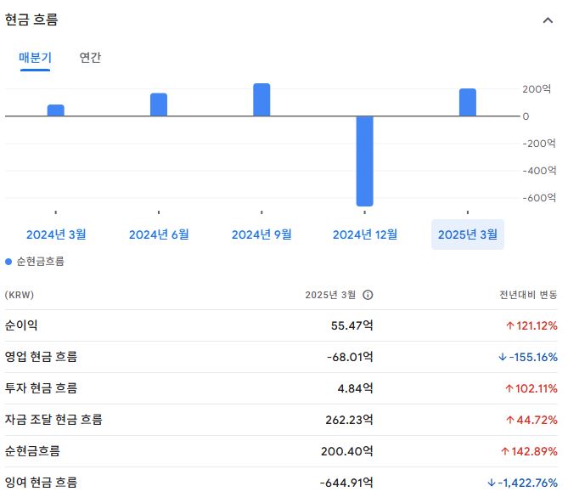Image resolution: width=568 pixels, height=503 pixels.
Task: Click the 투자 현금 흐름 row label
Action: 41,388
